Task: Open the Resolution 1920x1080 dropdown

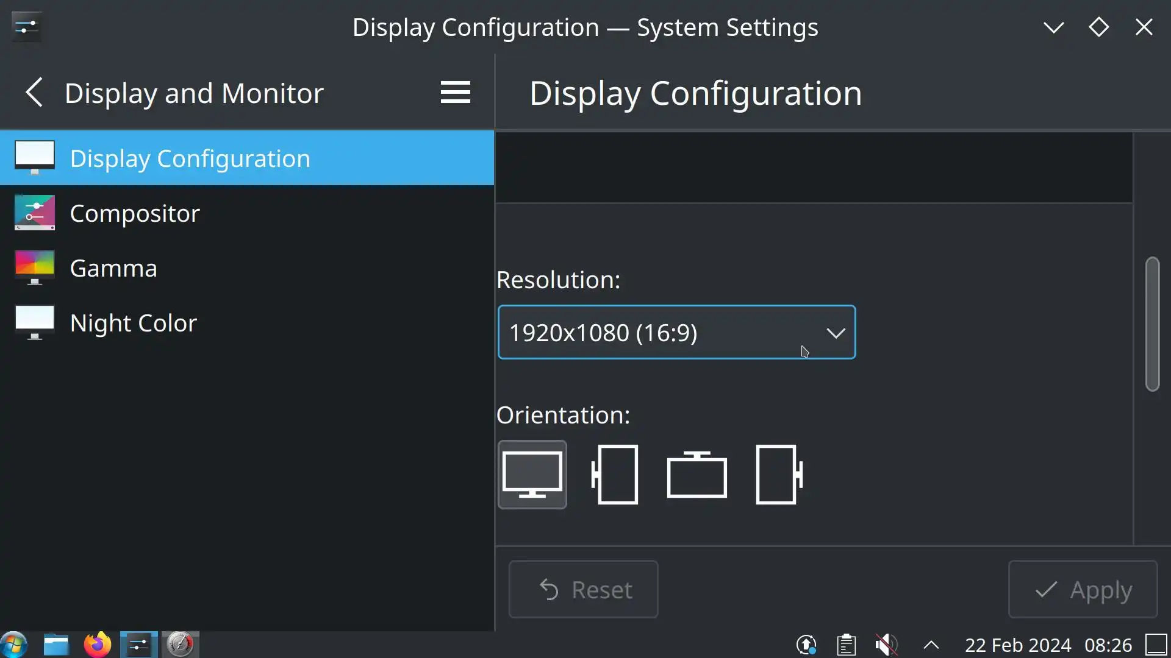Action: pos(676,333)
